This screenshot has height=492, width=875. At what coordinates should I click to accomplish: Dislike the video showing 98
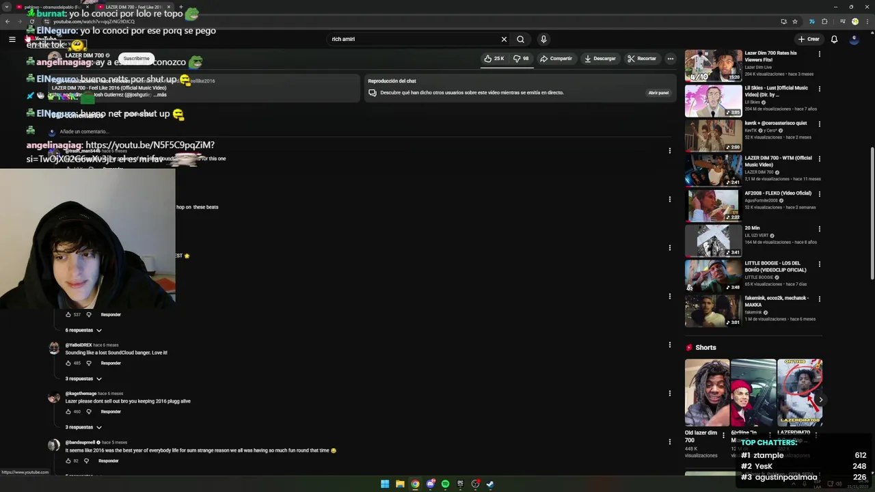point(522,59)
